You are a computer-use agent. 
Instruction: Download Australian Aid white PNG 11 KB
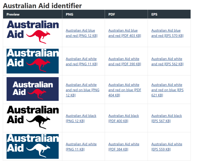tap(81, 147)
